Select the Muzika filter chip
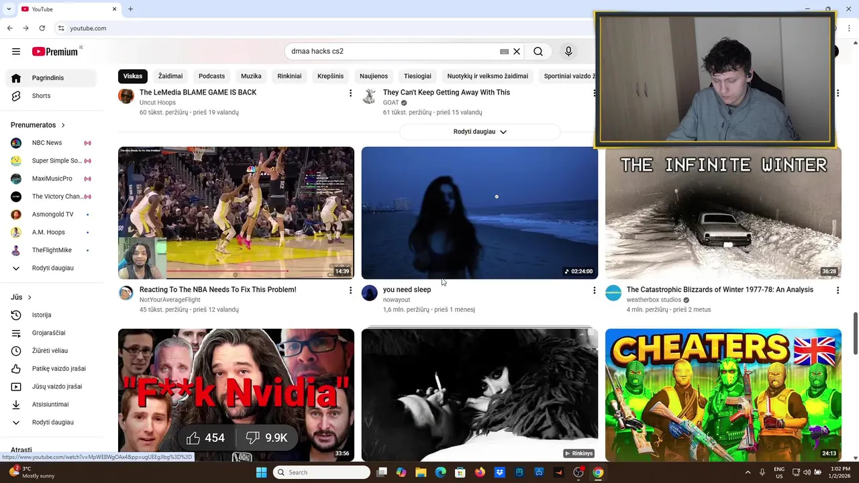This screenshot has width=859, height=483. click(251, 76)
